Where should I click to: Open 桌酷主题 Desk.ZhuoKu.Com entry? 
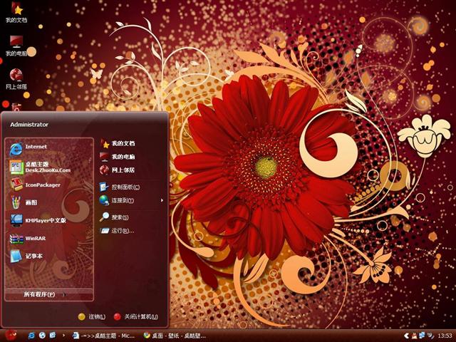click(x=49, y=167)
